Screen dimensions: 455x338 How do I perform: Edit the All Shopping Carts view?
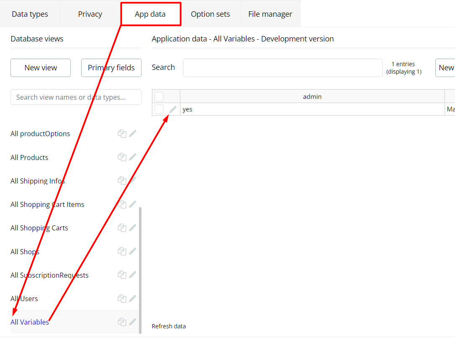133,228
